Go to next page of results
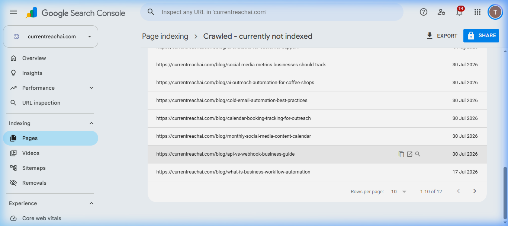The image size is (508, 226). point(475,191)
